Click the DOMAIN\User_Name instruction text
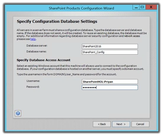This screenshot has width=163, height=136. [67, 75]
